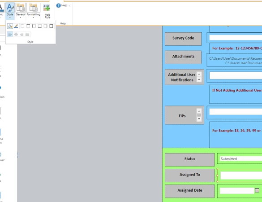Apply all borders outline style
262x202 pixels.
(52, 26)
